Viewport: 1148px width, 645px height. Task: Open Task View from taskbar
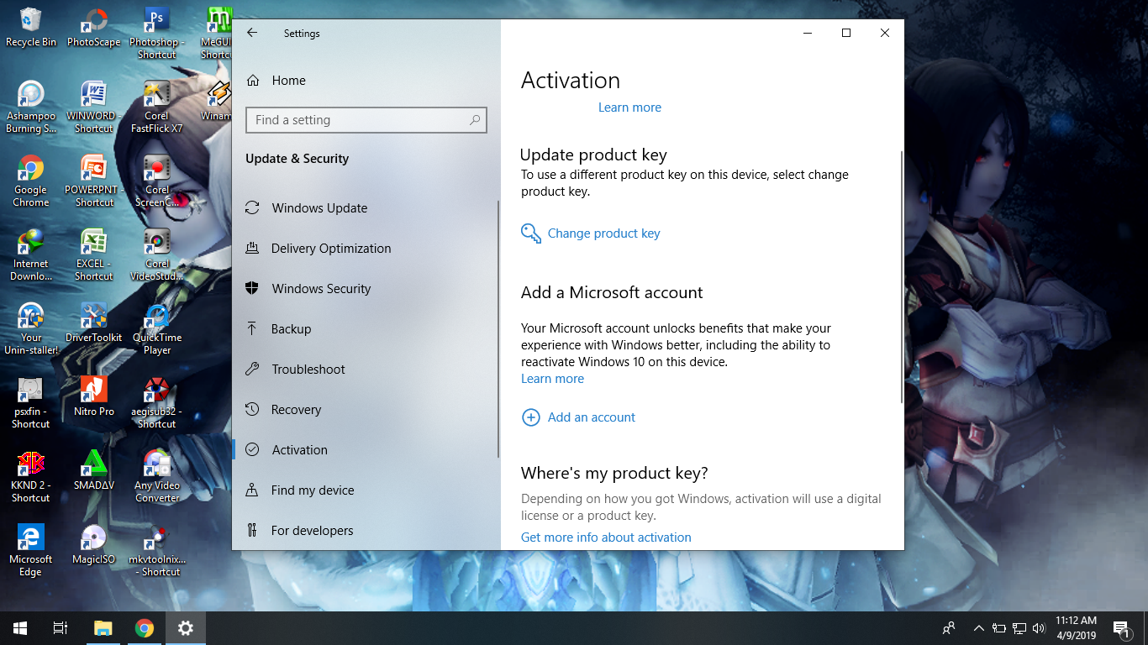click(x=61, y=628)
